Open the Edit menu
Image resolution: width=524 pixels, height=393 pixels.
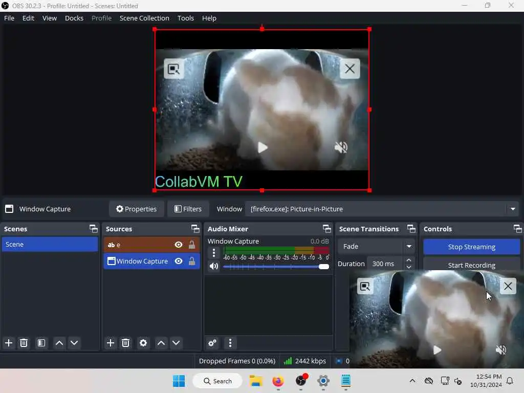point(29,18)
